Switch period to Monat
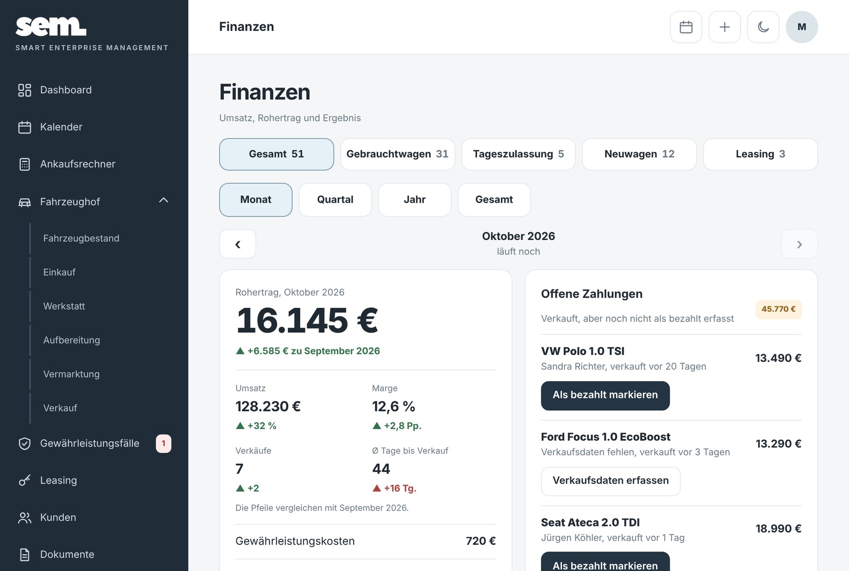Viewport: 849px width, 571px height. pos(256,200)
